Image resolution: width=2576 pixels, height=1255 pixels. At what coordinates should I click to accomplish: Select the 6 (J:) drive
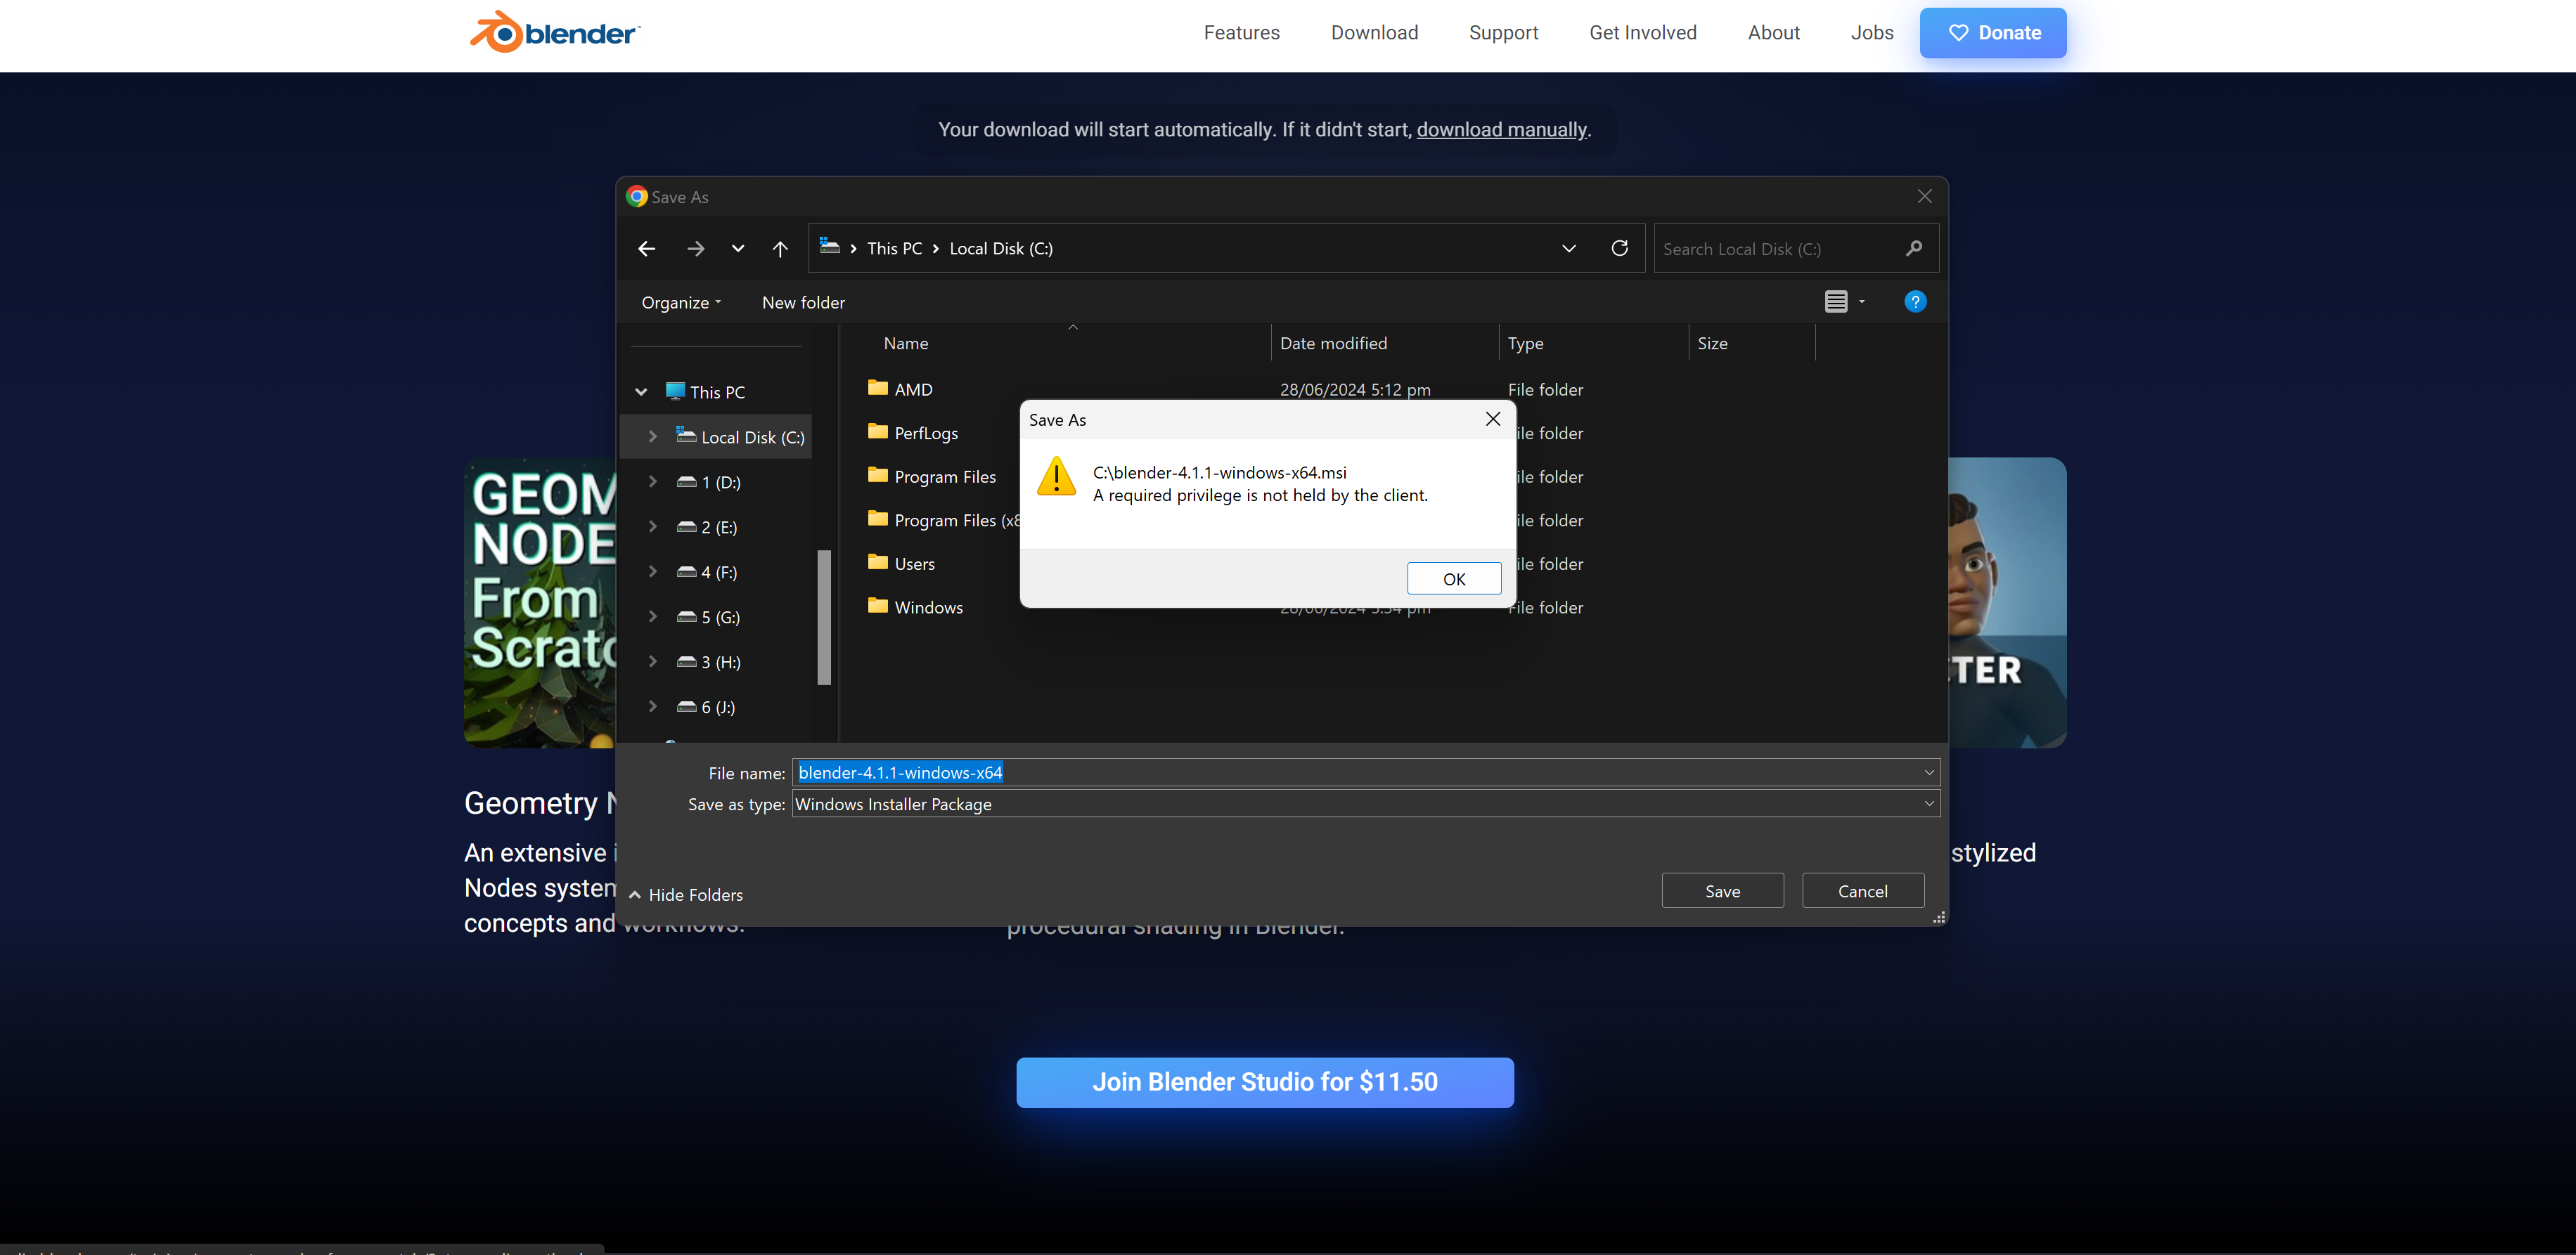click(706, 708)
